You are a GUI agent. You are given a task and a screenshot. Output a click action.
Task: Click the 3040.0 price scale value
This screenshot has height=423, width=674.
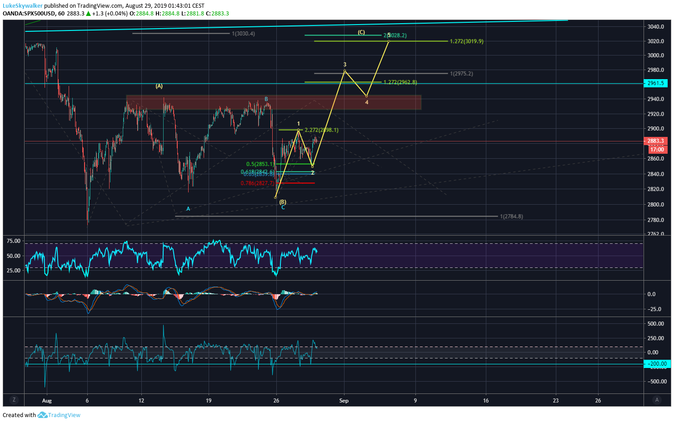(x=656, y=27)
